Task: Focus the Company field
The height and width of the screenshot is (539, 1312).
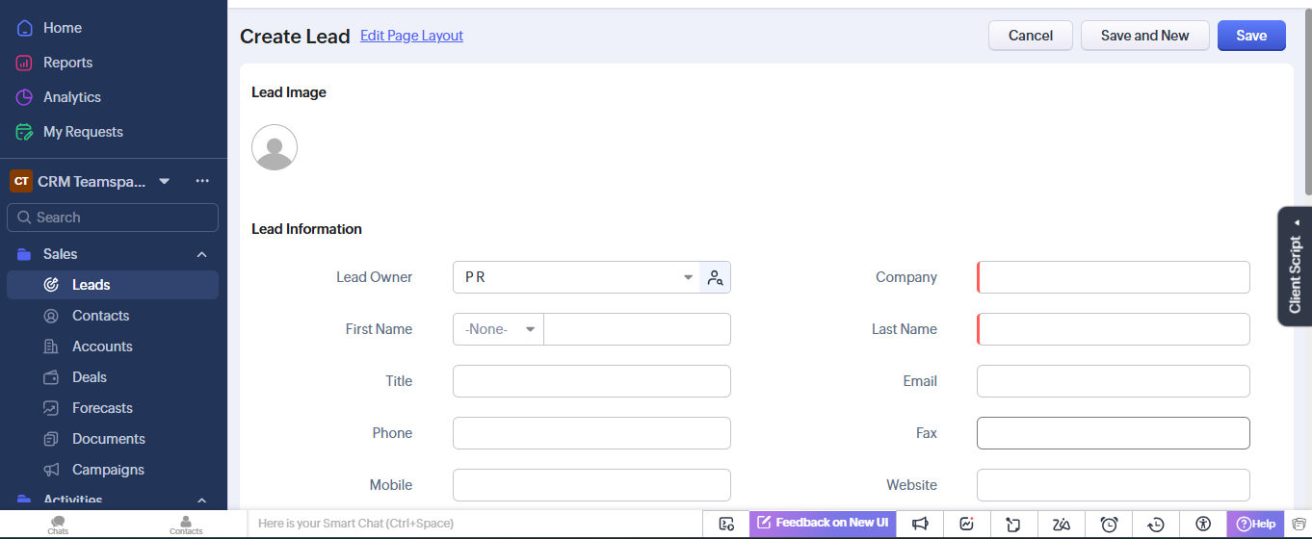Action: pos(1114,277)
